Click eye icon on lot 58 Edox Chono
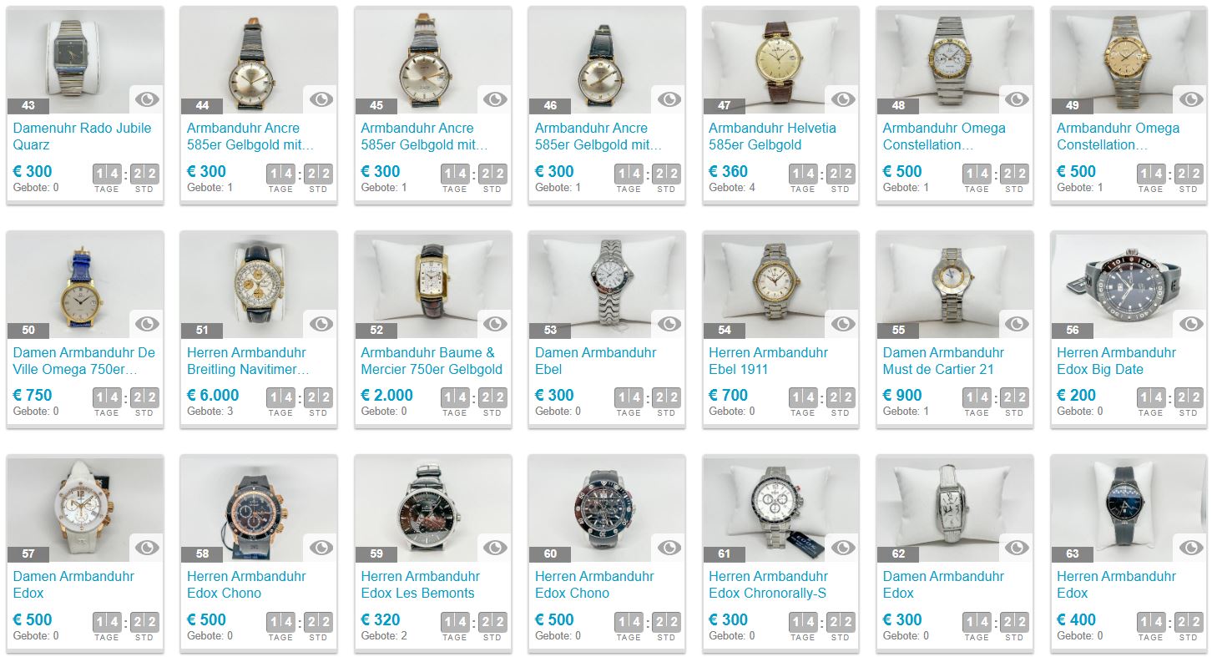 pyautogui.click(x=321, y=548)
